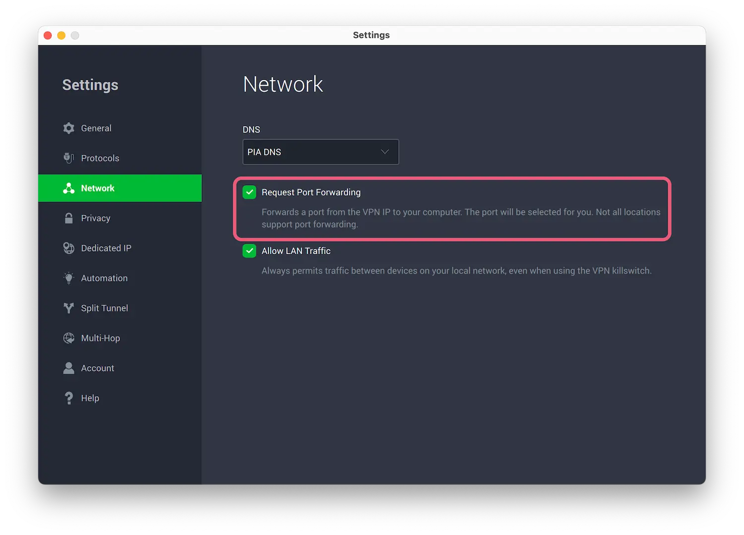Open the Help section
This screenshot has height=535, width=744.
[90, 398]
